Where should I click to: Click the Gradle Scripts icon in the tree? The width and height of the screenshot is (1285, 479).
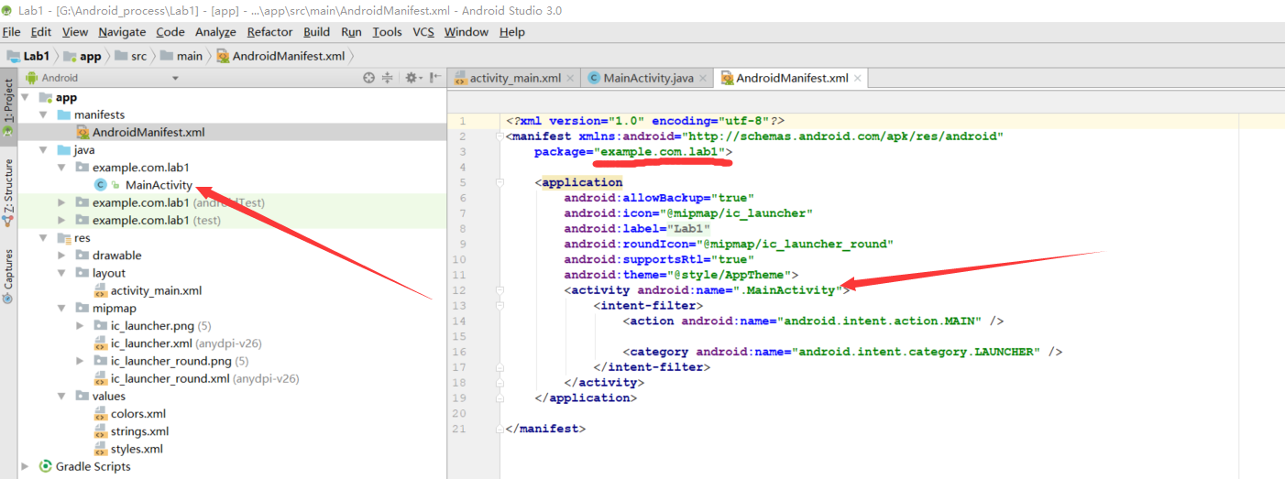(45, 467)
